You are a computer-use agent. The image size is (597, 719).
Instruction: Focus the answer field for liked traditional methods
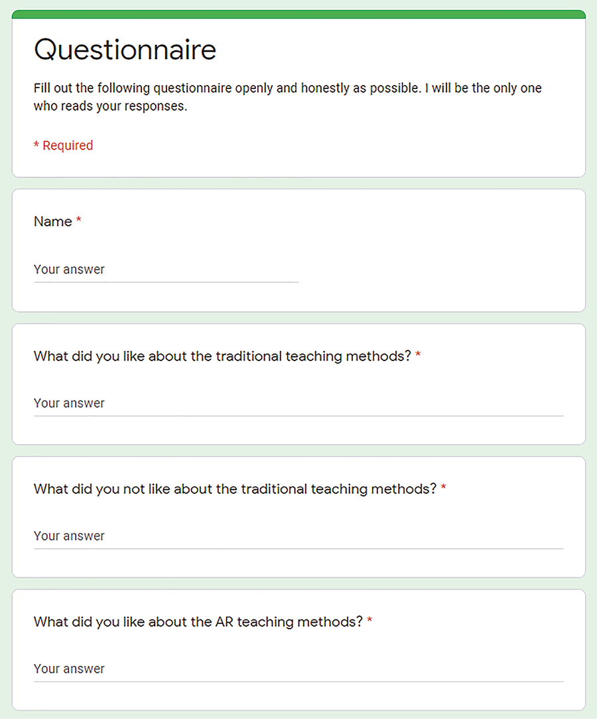click(x=298, y=404)
